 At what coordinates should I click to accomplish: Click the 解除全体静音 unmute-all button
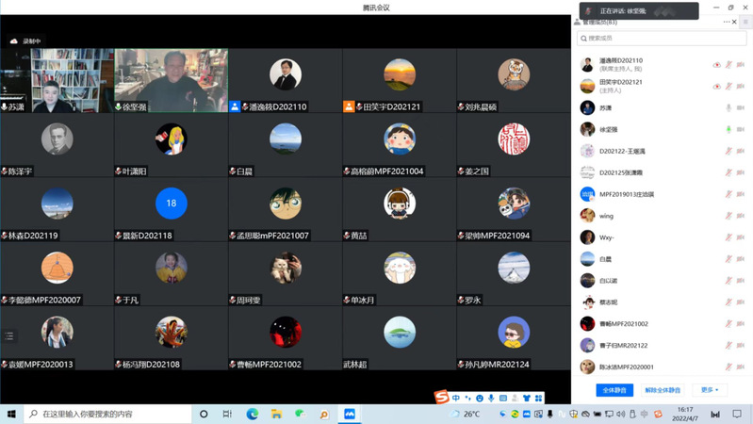[663, 390]
